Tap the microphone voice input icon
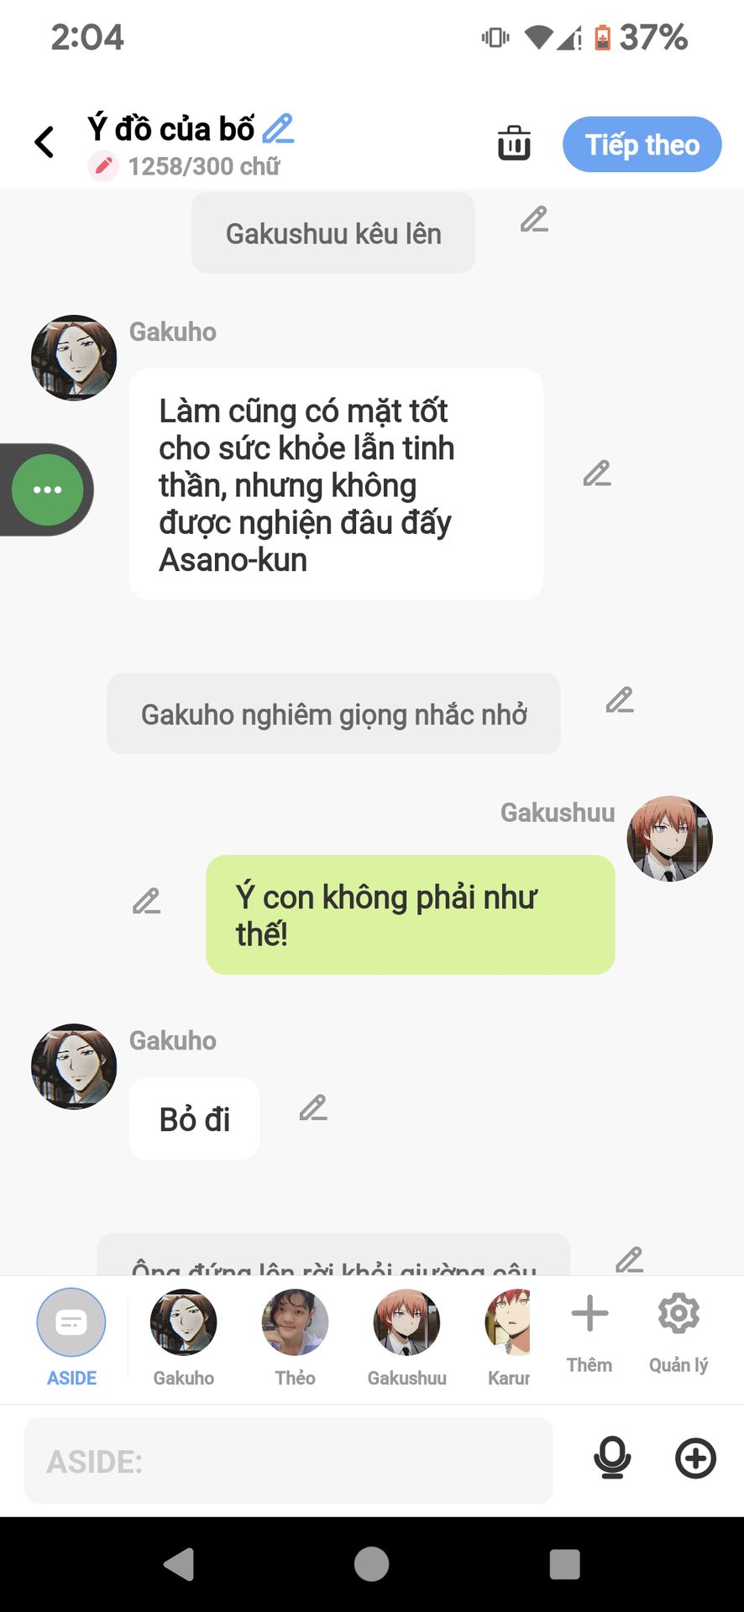744x1612 pixels. point(612,1458)
